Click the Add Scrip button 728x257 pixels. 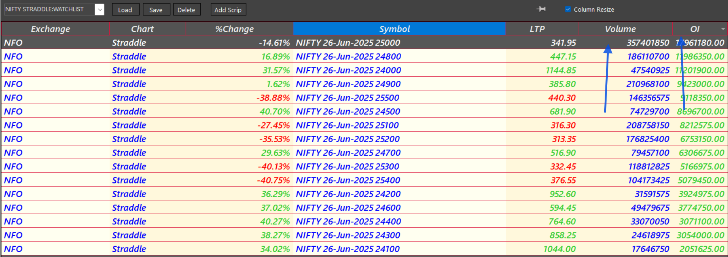pos(228,9)
